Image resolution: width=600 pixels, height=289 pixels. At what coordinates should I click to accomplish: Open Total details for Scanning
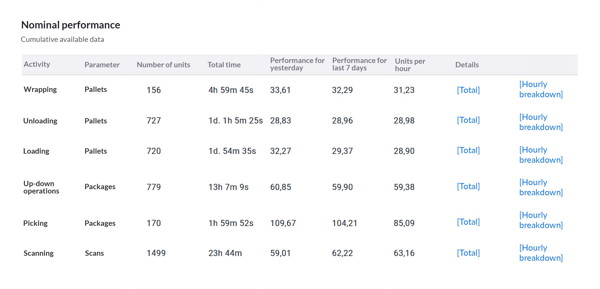pyautogui.click(x=468, y=253)
